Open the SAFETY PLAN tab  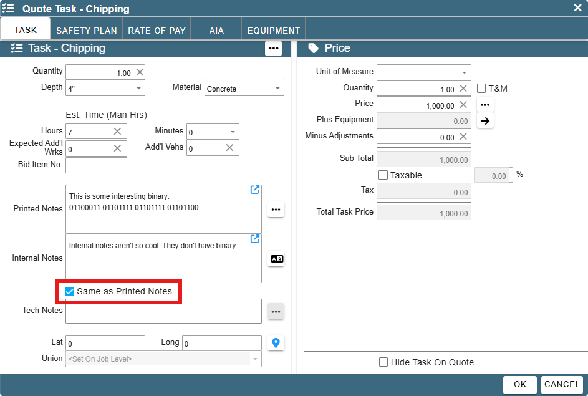pos(87,31)
